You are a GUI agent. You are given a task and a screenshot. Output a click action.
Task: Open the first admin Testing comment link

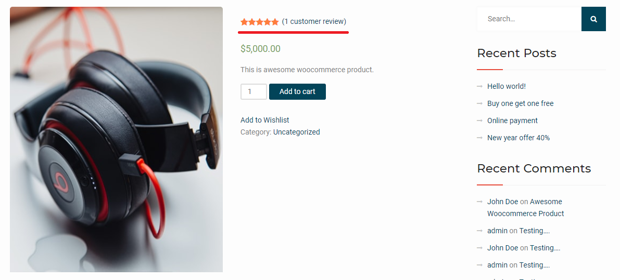[535, 231]
